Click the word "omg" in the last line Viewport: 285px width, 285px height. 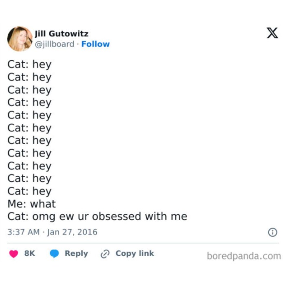[x=44, y=217]
